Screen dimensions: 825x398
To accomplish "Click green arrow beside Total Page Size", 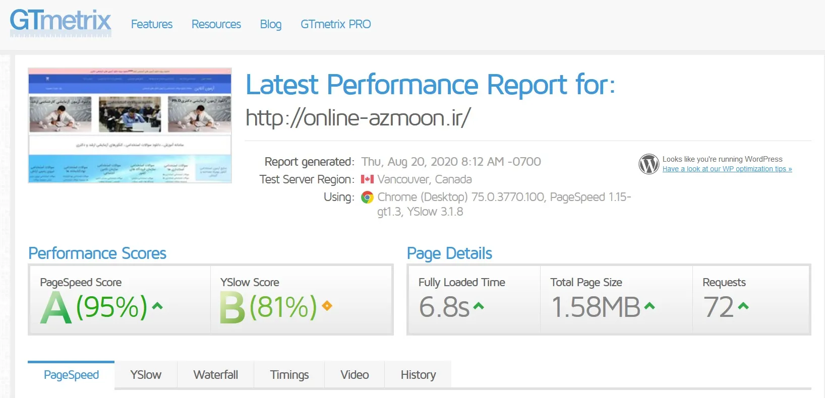I will [x=650, y=306].
